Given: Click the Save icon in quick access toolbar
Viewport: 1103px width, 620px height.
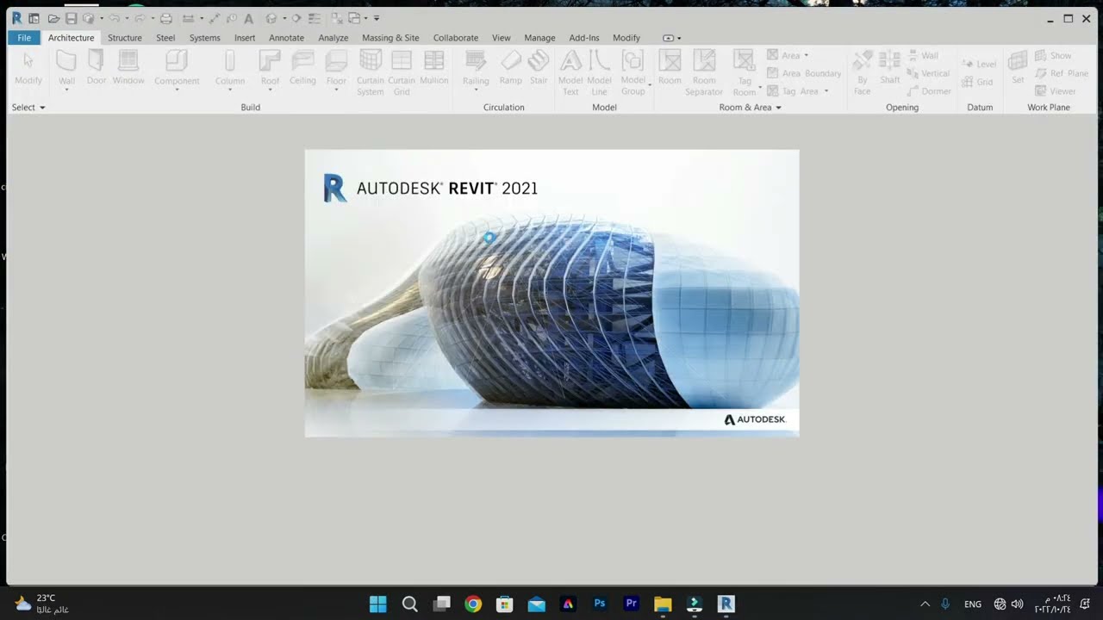Looking at the screenshot, I should click(72, 18).
